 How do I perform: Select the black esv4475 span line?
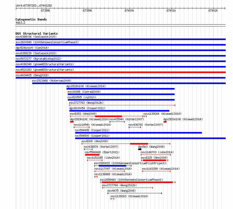[x=135, y=193]
